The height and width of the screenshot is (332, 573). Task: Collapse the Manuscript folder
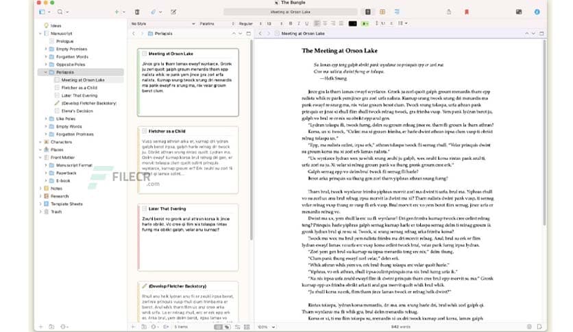(40, 34)
